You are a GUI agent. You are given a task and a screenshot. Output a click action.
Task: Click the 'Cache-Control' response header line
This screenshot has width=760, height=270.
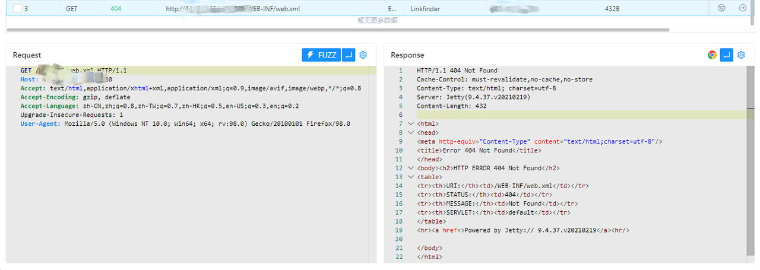[x=505, y=80]
